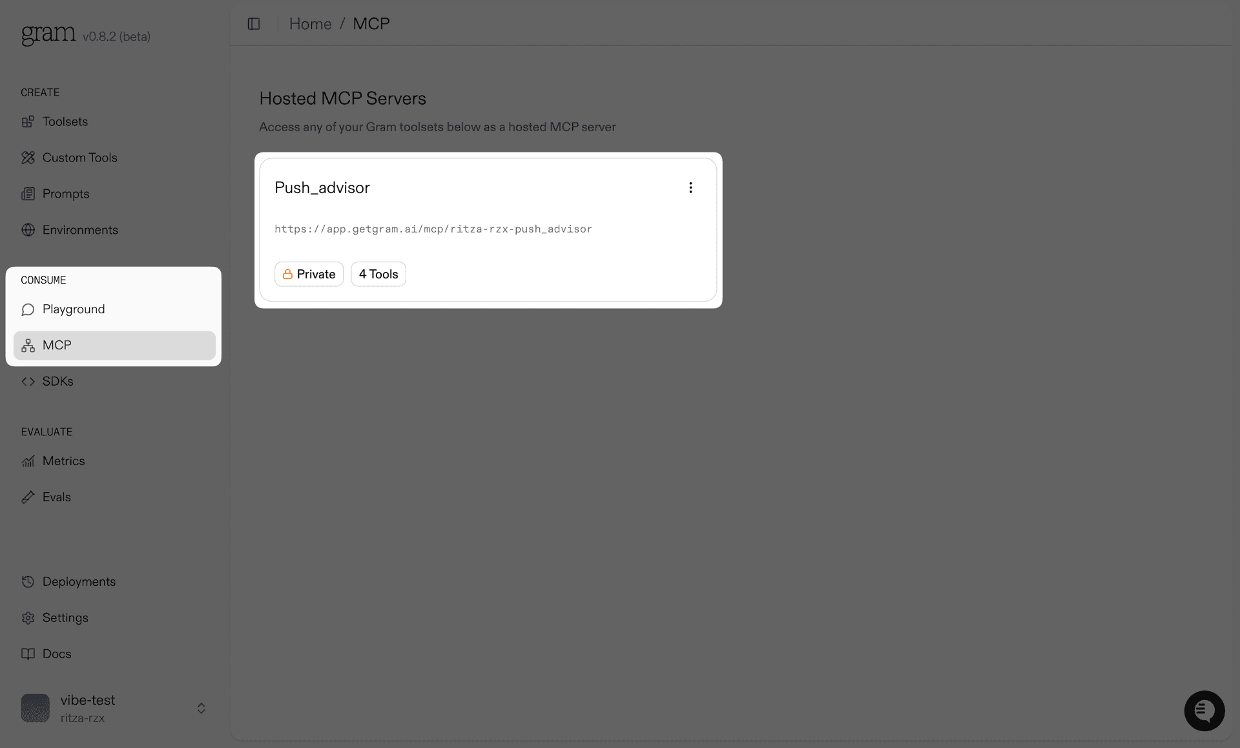Click the 4 Tools badge
This screenshot has width=1240, height=748.
tap(378, 274)
